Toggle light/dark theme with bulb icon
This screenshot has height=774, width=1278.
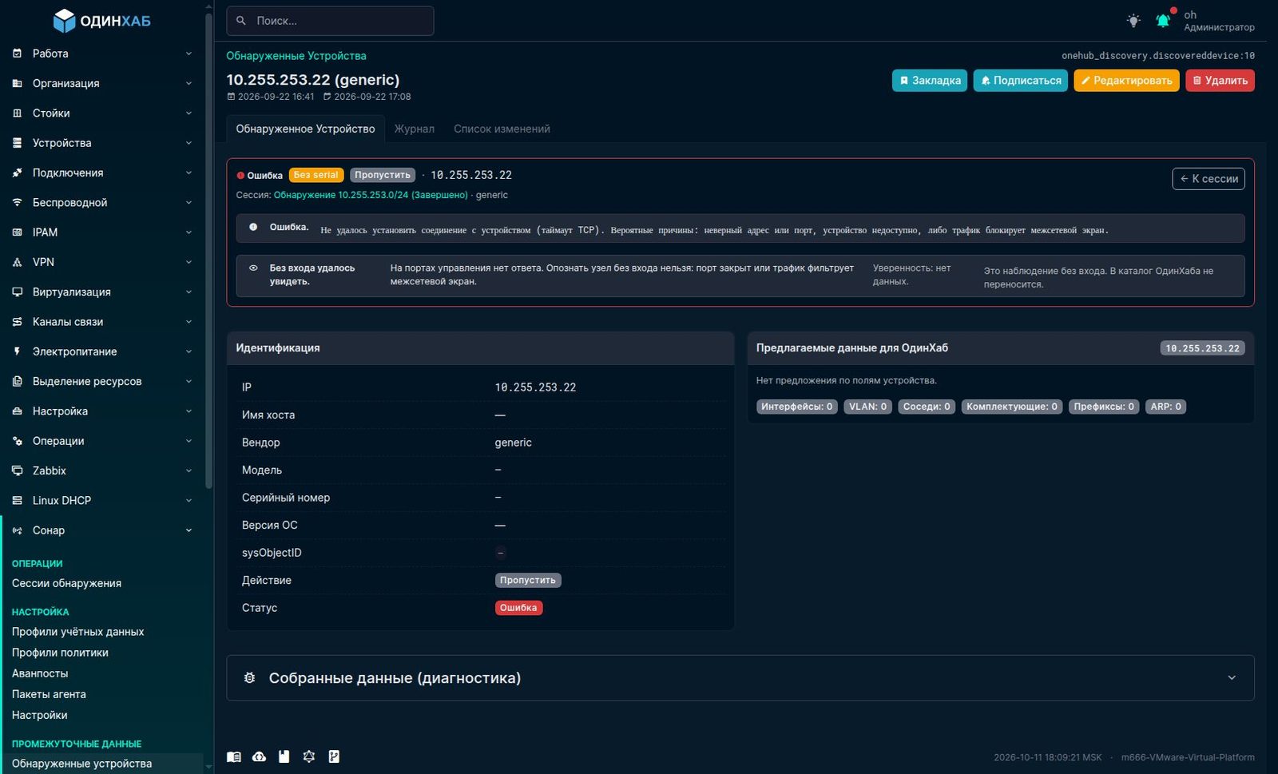1133,21
